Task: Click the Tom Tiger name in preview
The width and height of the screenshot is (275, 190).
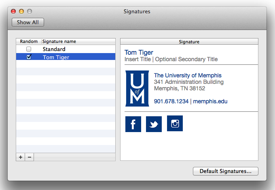Action: [x=139, y=52]
